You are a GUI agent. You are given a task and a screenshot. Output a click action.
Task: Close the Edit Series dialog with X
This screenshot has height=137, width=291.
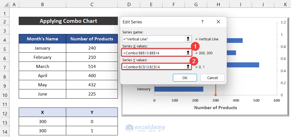[x=218, y=22]
